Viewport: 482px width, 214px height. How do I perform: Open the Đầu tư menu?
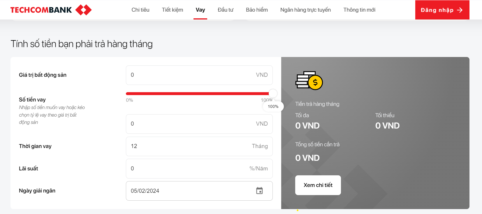(226, 10)
